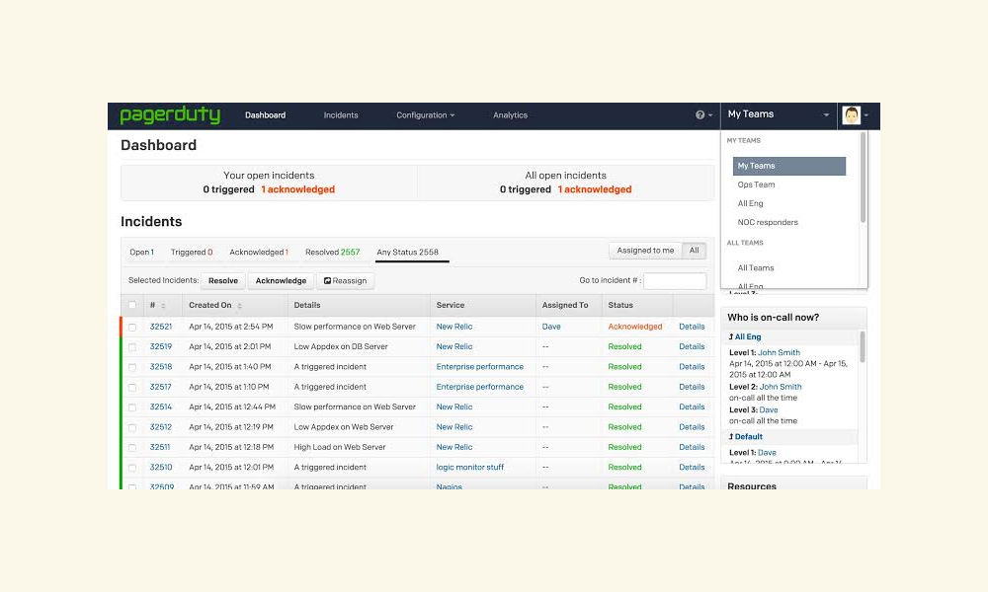Screen dimensions: 988x592
Task: Show All incidents toggle button
Action: pos(695,251)
